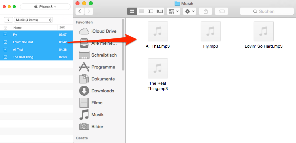Select the All That song title
Image resolution: width=296 pixels, height=143 pixels.
coord(18,50)
